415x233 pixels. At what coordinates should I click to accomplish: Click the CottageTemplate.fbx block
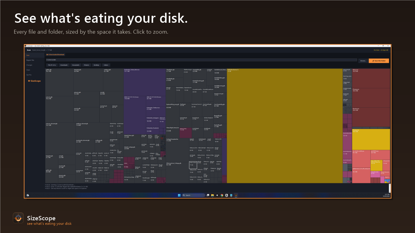pos(177,150)
